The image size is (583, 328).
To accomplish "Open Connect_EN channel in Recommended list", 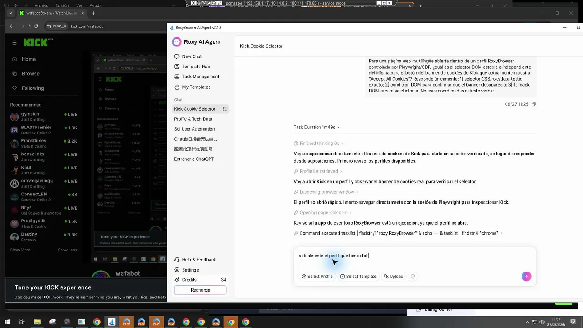I will click(44, 197).
